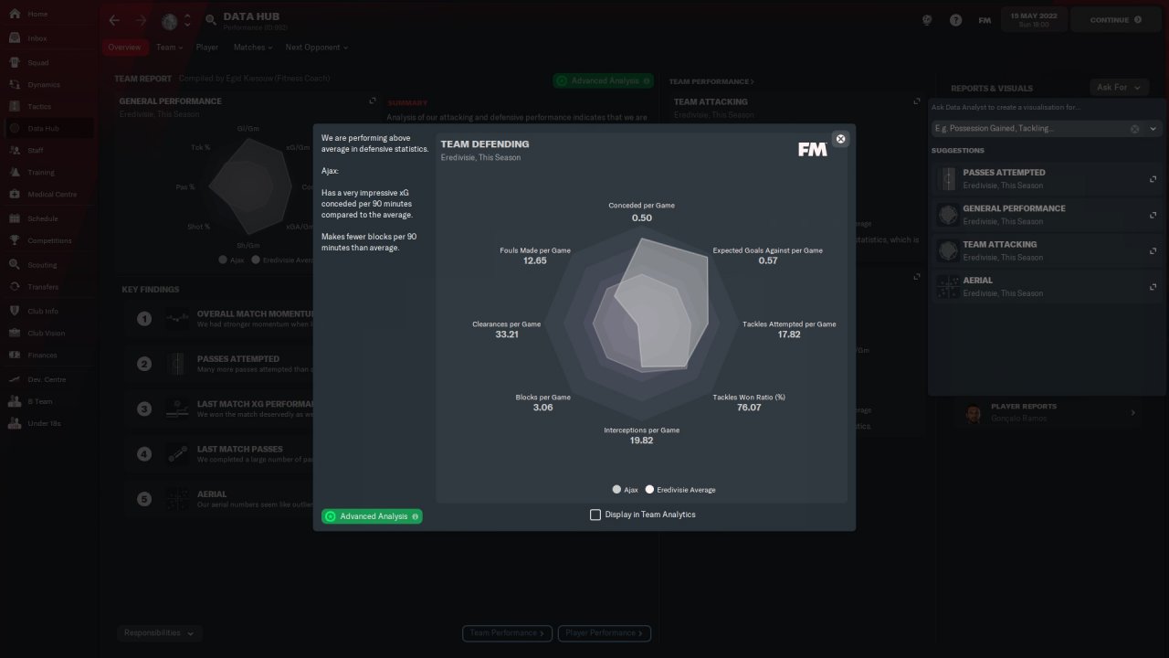Expand the Team Attacking panel in Team Performance
Image resolution: width=1169 pixels, height=658 pixels.
(x=917, y=101)
